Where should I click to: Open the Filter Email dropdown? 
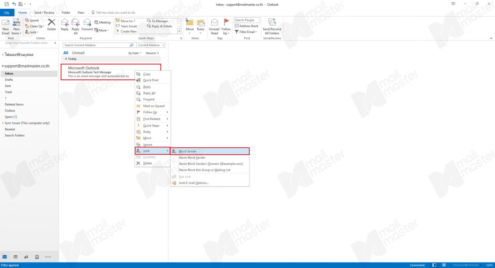pos(246,32)
